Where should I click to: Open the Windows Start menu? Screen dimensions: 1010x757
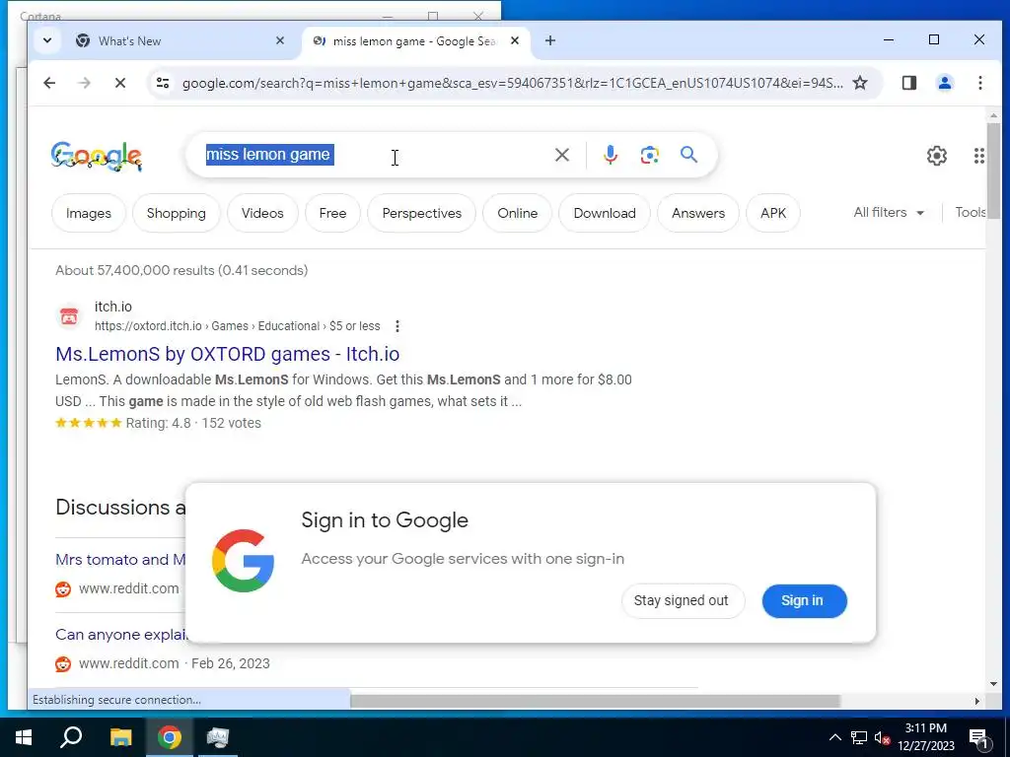(x=24, y=737)
